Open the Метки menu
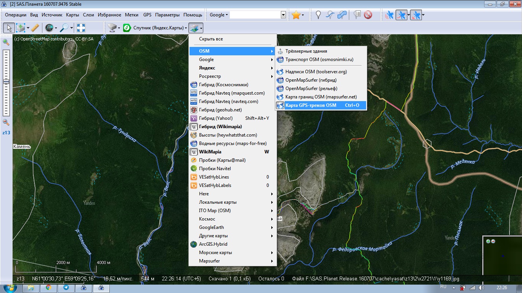 [131, 15]
